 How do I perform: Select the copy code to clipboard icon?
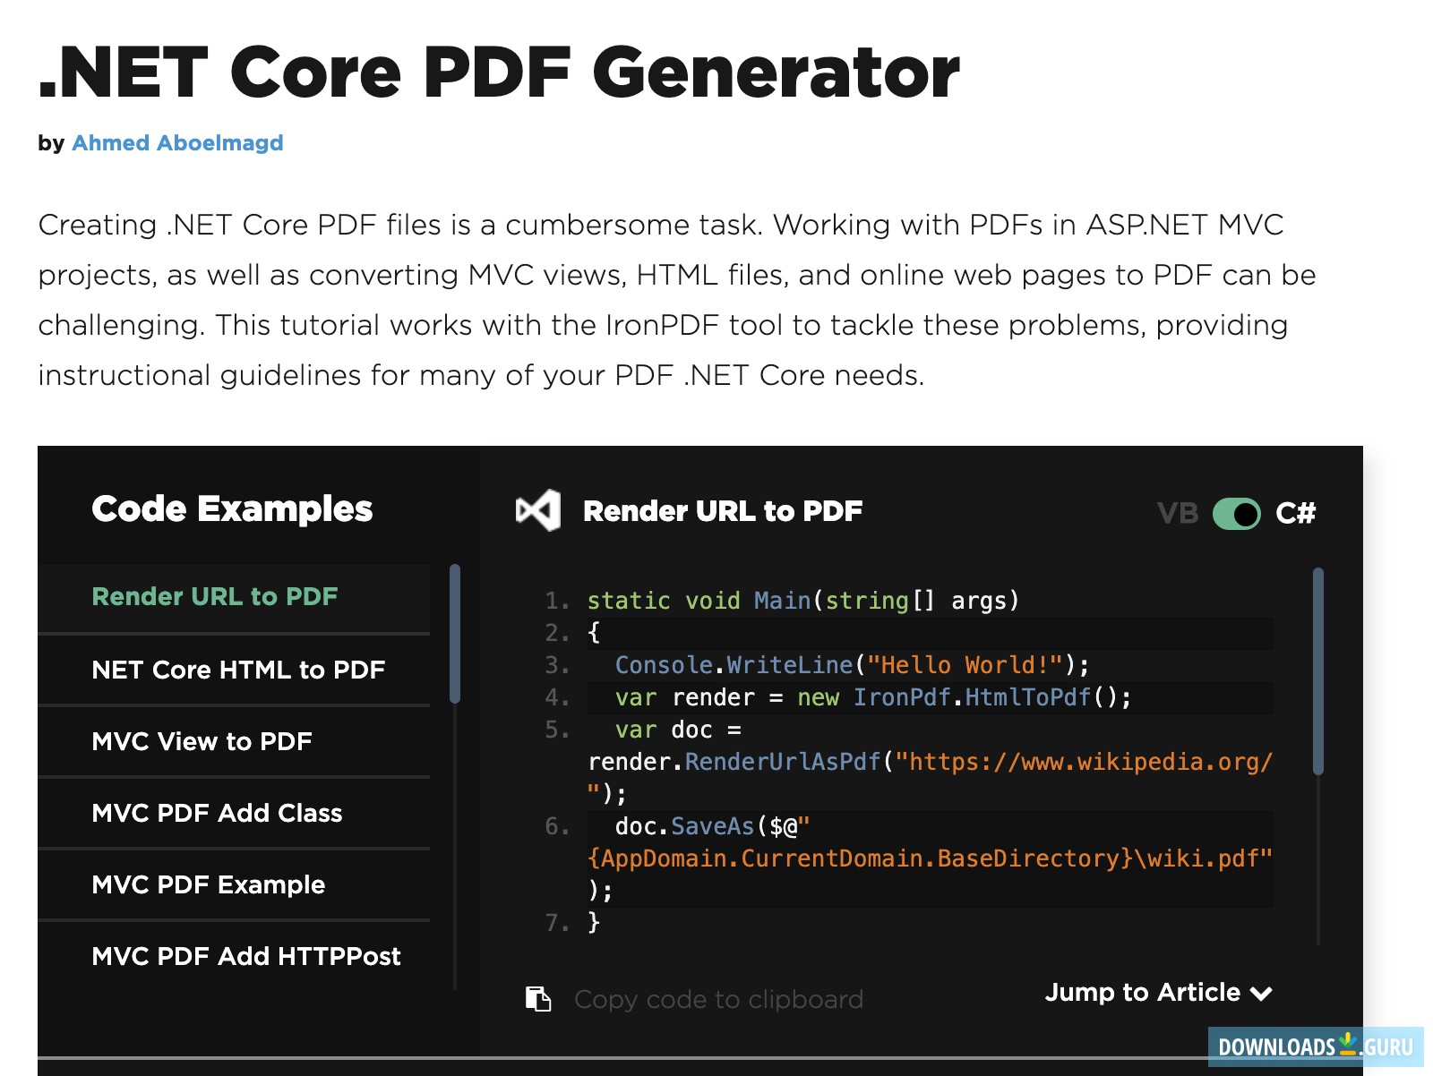537,999
